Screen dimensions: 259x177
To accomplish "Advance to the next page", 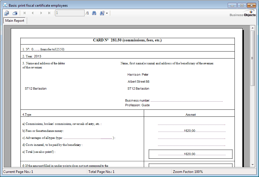I will click(x=41, y=13).
